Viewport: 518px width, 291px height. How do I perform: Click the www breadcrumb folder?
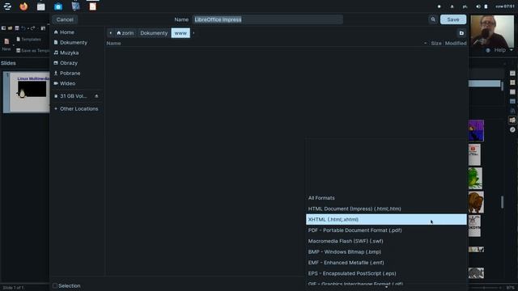pos(180,33)
